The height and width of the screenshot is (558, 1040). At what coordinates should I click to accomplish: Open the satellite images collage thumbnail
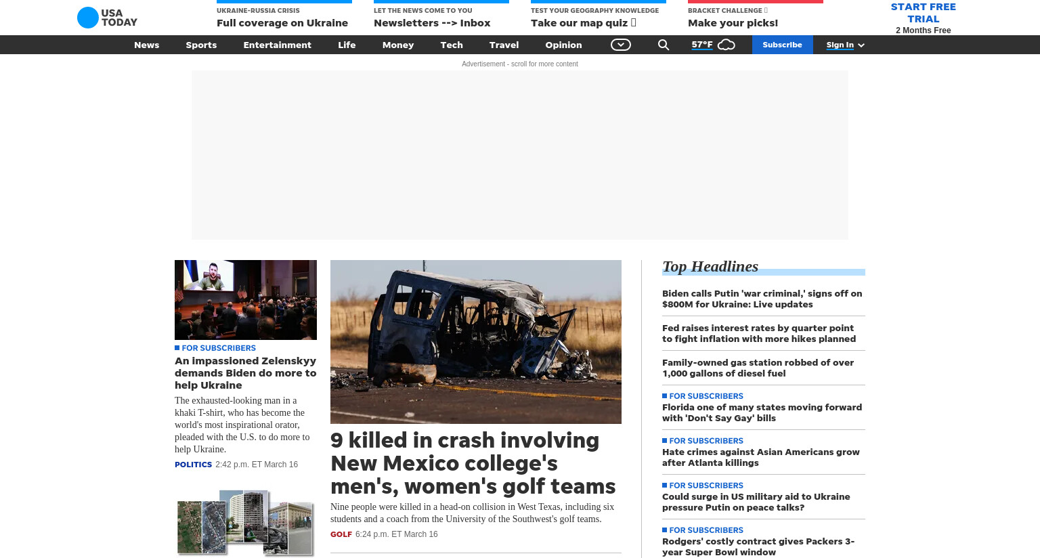(x=246, y=523)
